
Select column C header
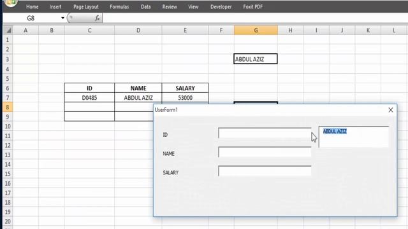[89, 31]
